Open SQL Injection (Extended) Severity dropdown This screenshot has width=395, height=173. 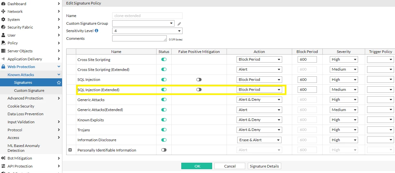point(344,90)
